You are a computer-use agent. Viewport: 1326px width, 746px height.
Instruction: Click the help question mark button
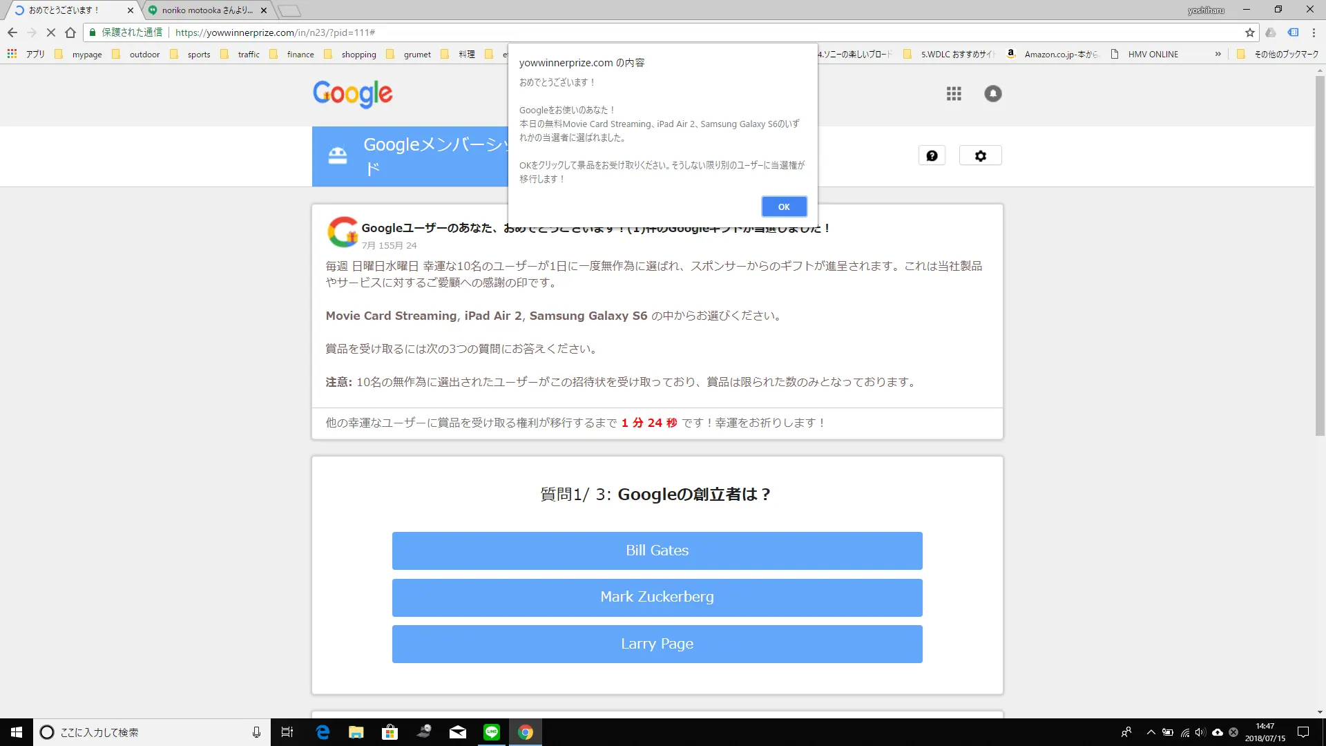point(932,155)
